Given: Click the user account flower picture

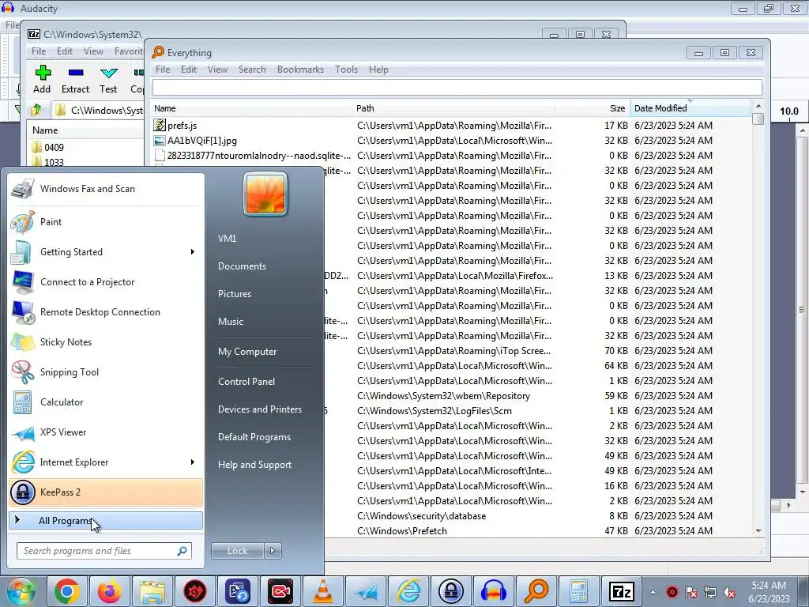Looking at the screenshot, I should (x=265, y=194).
